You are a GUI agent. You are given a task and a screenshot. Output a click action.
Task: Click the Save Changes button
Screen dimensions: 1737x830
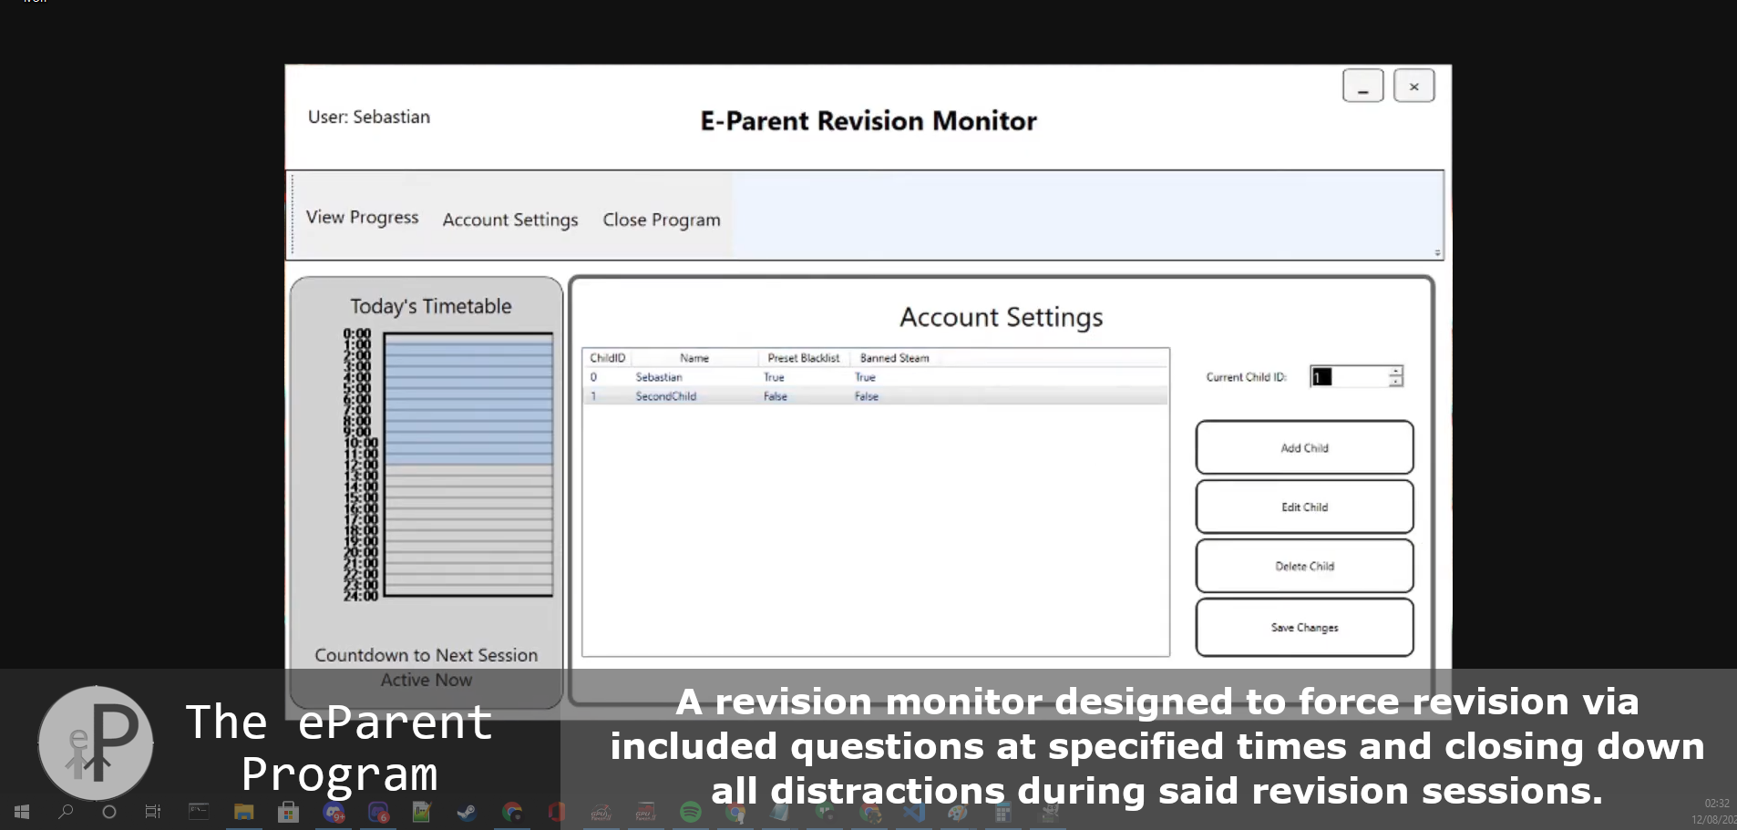point(1304,627)
